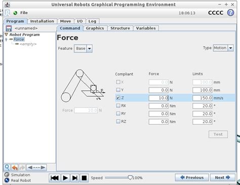Image resolution: width=240 pixels, height=185 pixels.
Task: Click the magnifier search icon
Action: [x=7, y=167]
